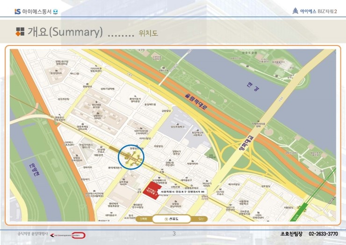Click the 올림픽대로 road label
The image size is (346, 245).
coord(196,102)
